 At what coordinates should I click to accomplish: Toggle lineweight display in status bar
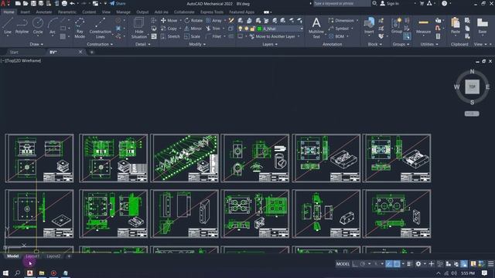[409, 264]
